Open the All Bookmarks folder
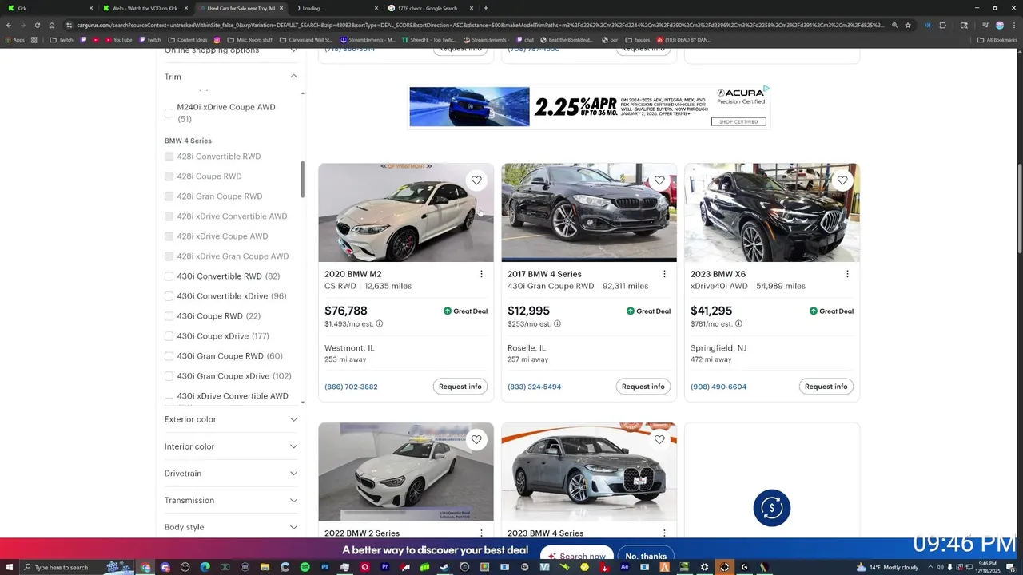 997,39
